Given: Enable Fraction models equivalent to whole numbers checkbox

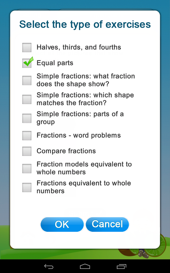Looking at the screenshot, I should coord(27,168).
